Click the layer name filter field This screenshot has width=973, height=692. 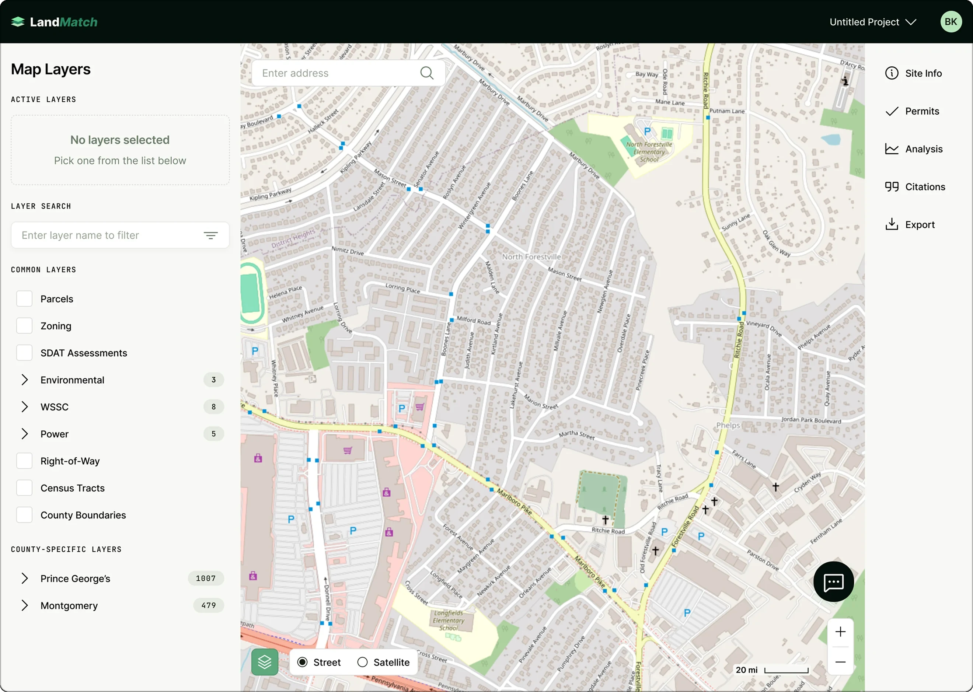click(120, 235)
